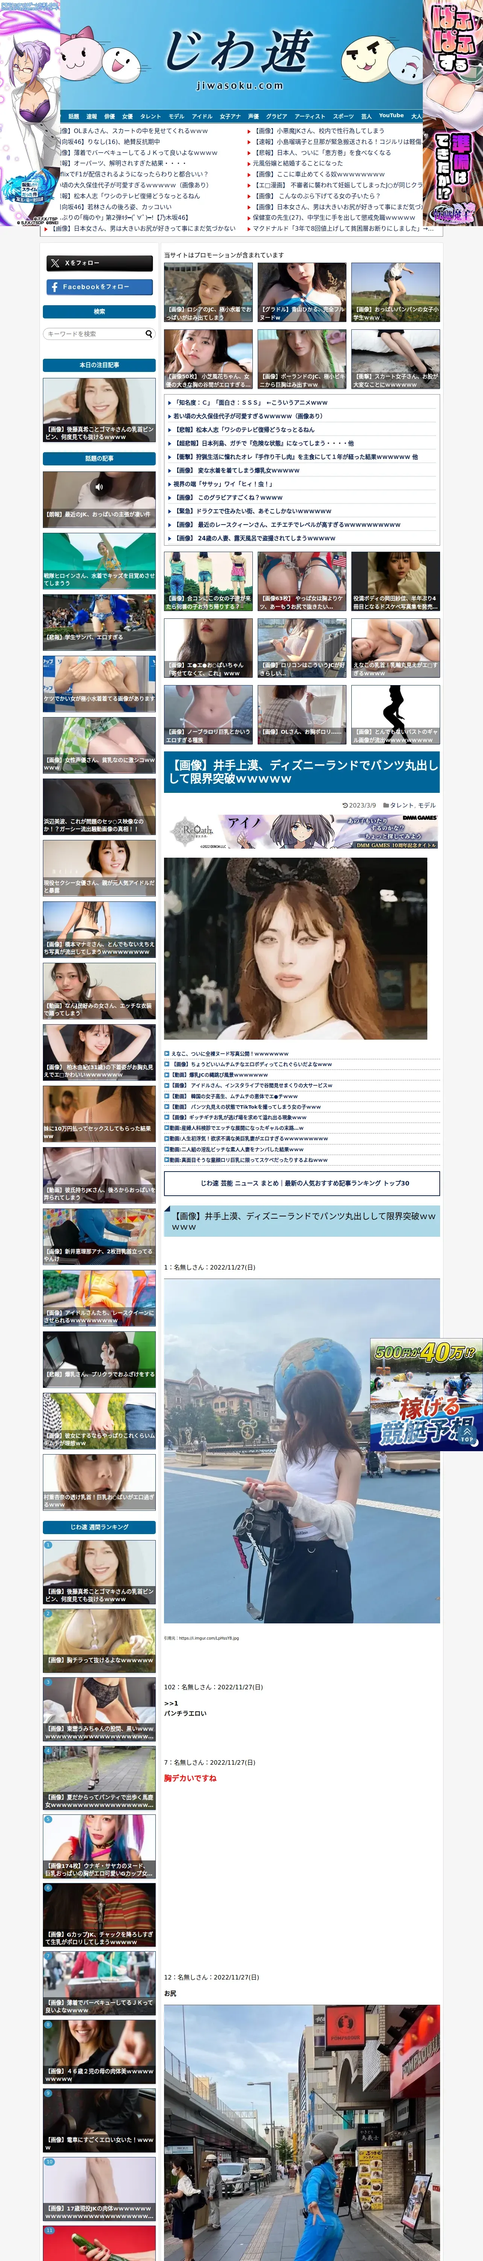Click the モデル category tag under title
Viewport: 483px width, 2261px height.
click(x=427, y=805)
